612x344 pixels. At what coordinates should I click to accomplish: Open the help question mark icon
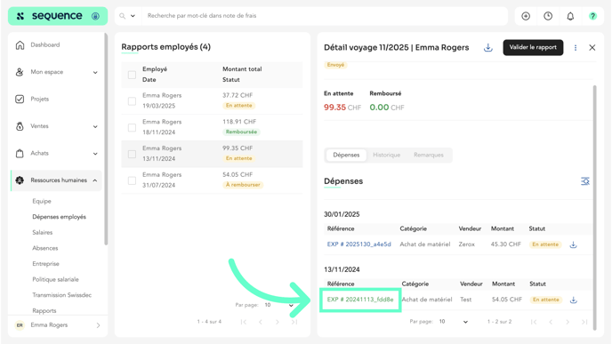[x=592, y=16]
